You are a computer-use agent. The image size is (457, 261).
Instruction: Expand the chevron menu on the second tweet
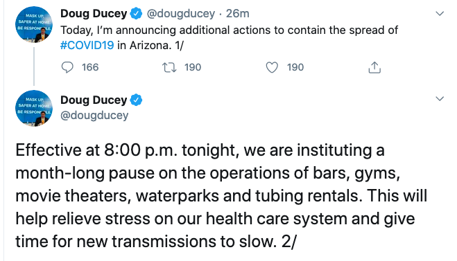coord(440,98)
